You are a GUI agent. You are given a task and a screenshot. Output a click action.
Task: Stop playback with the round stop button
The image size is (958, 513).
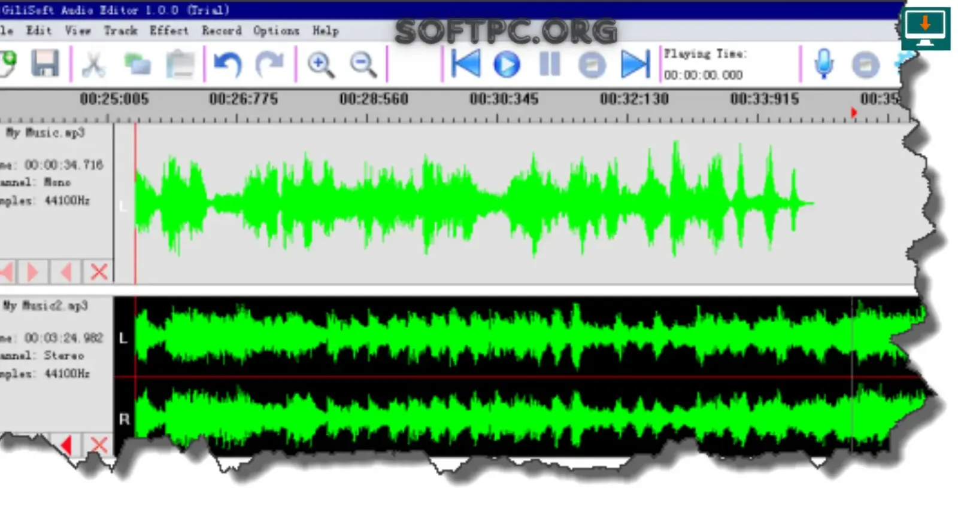point(592,65)
